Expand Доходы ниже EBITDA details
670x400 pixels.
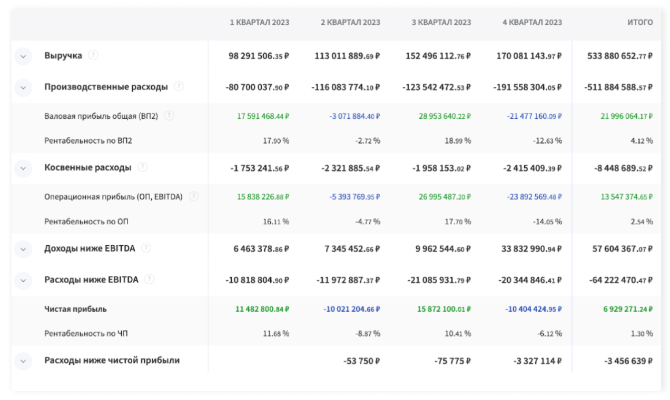[23, 249]
